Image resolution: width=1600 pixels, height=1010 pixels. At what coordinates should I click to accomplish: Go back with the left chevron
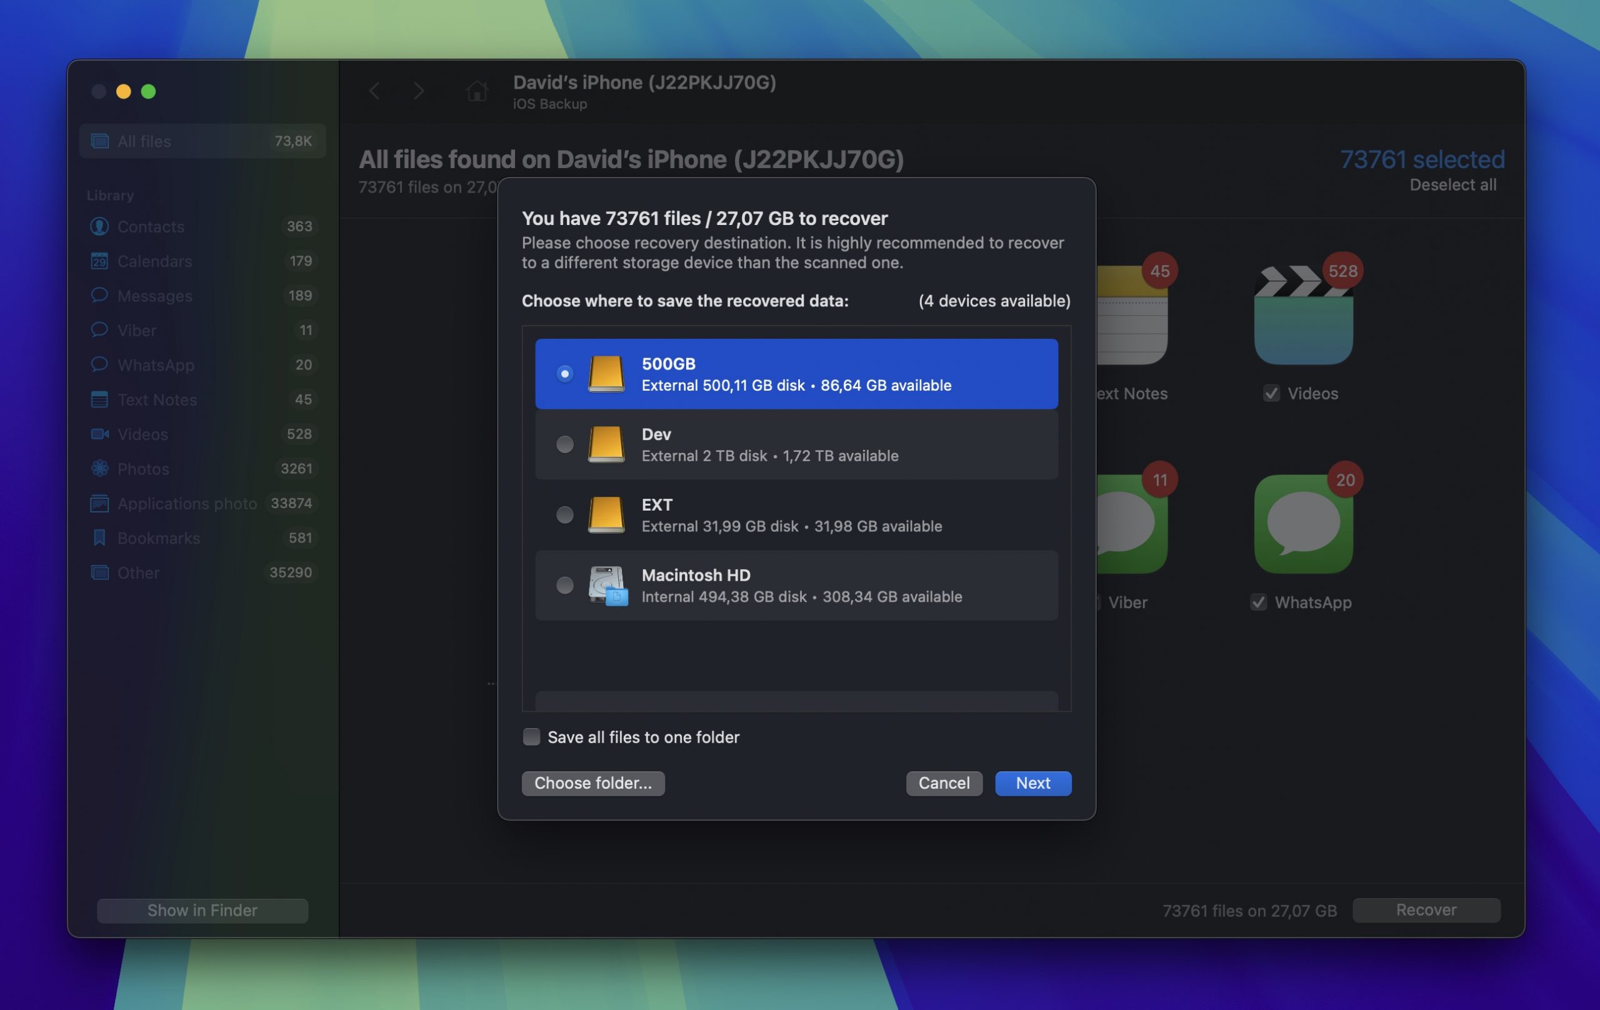click(374, 91)
